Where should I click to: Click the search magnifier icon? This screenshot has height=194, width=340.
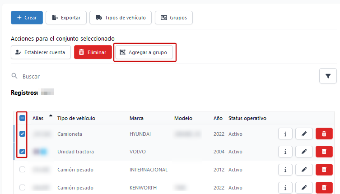14,76
